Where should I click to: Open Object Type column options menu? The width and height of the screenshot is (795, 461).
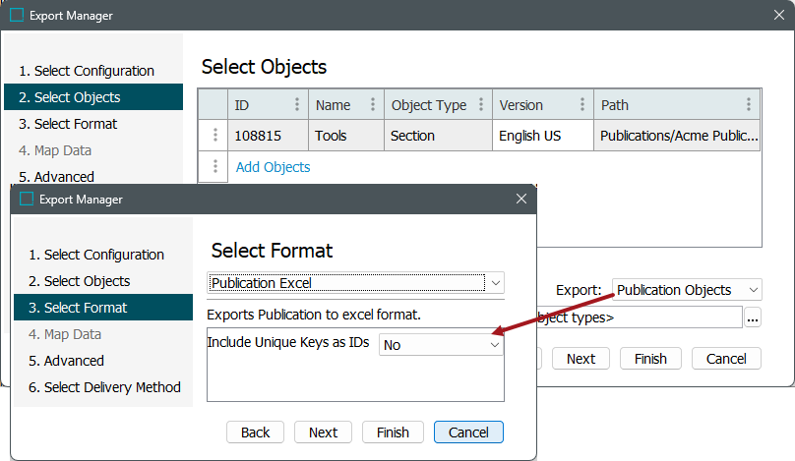[481, 105]
